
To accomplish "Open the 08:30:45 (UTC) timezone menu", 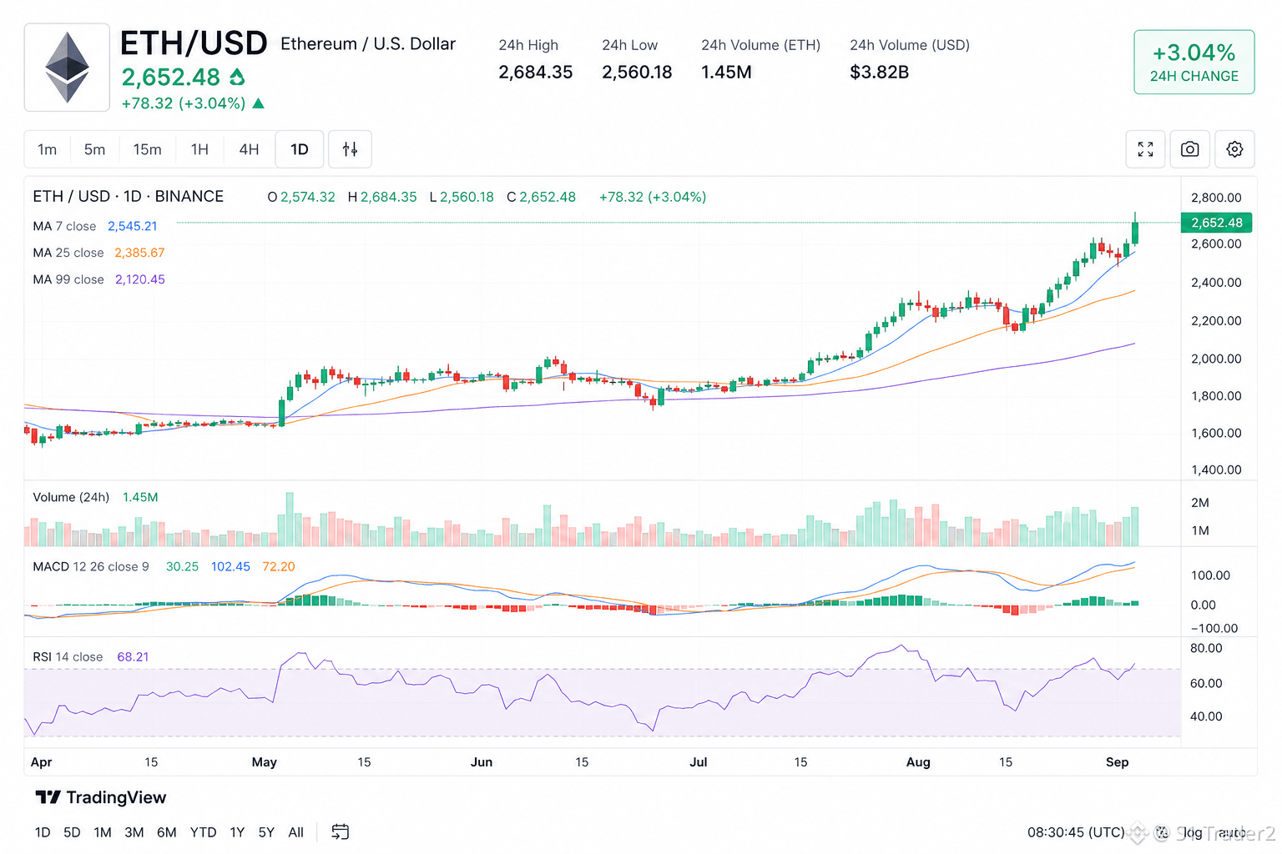I will pos(1076,832).
